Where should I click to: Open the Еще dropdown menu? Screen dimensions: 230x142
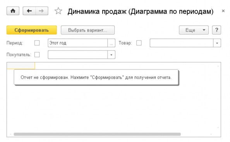194,30
